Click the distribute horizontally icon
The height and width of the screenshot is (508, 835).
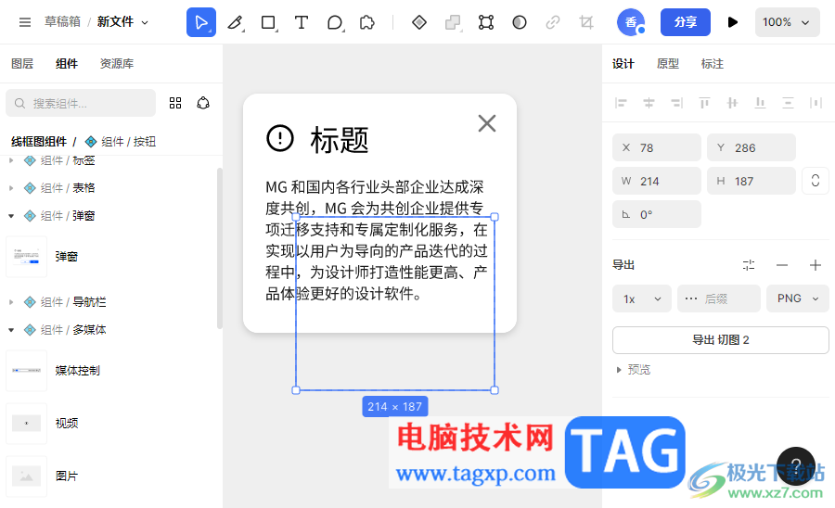click(x=816, y=103)
